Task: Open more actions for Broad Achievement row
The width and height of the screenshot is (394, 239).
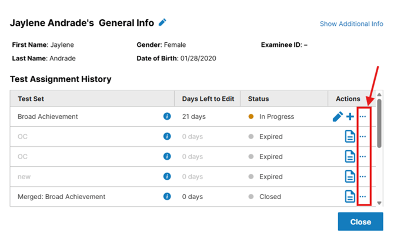Action: pos(363,117)
